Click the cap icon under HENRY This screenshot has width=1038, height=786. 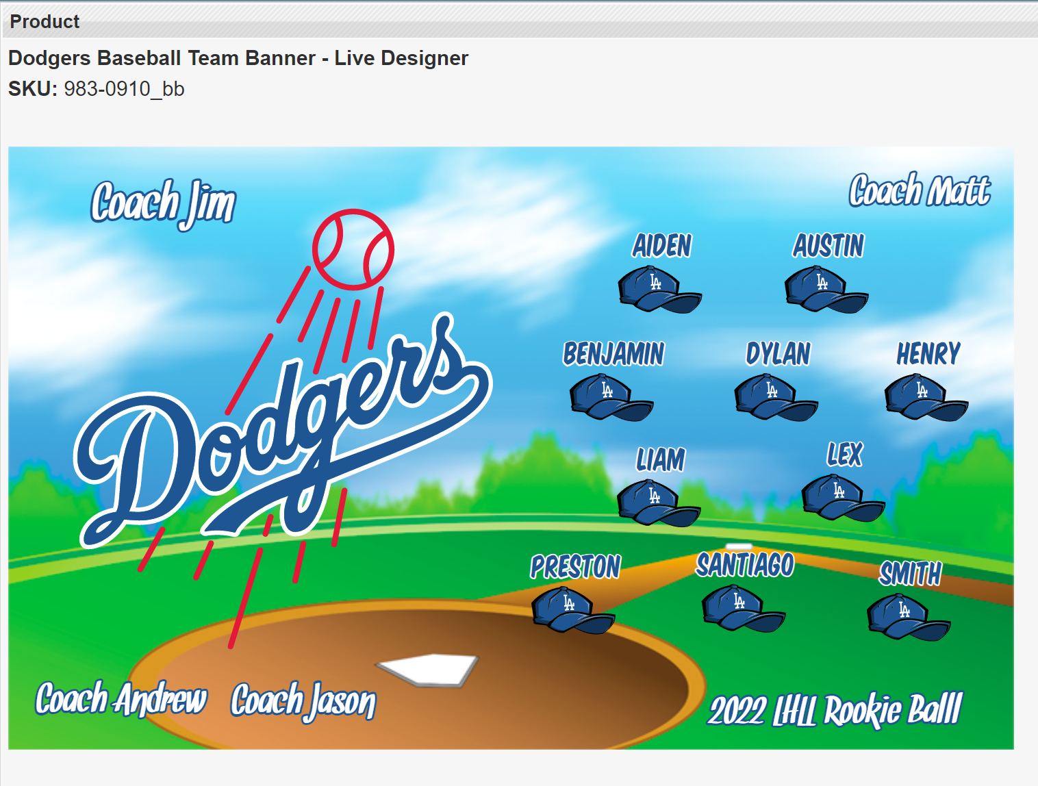click(x=926, y=398)
